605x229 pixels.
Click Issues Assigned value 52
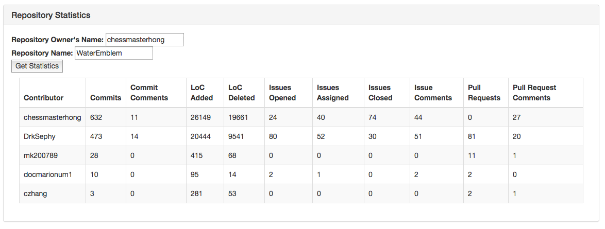(321, 136)
